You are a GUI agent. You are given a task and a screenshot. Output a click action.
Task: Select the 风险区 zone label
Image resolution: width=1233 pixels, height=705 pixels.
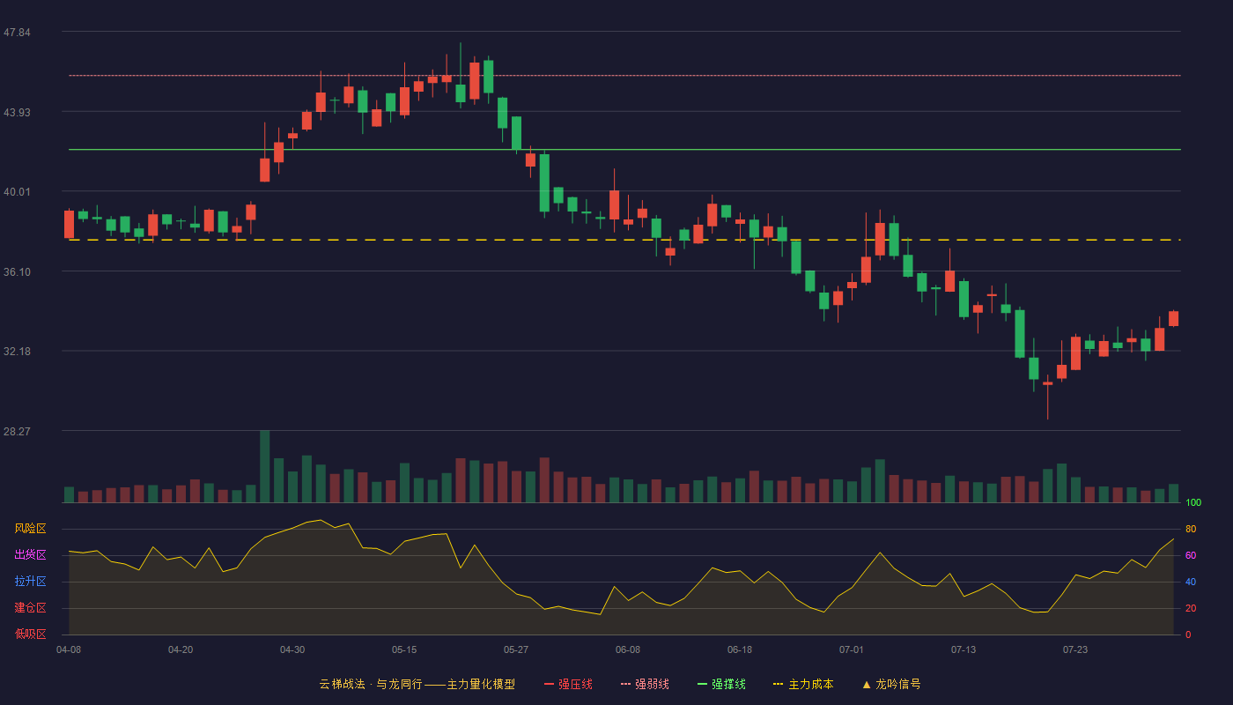click(30, 529)
